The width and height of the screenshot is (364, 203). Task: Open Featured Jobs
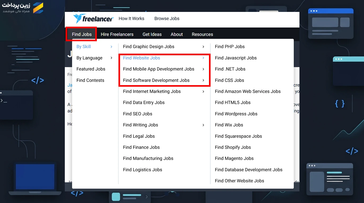[x=91, y=69]
